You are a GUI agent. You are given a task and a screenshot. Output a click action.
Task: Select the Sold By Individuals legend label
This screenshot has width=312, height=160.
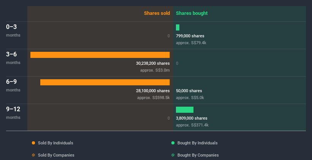point(55,143)
